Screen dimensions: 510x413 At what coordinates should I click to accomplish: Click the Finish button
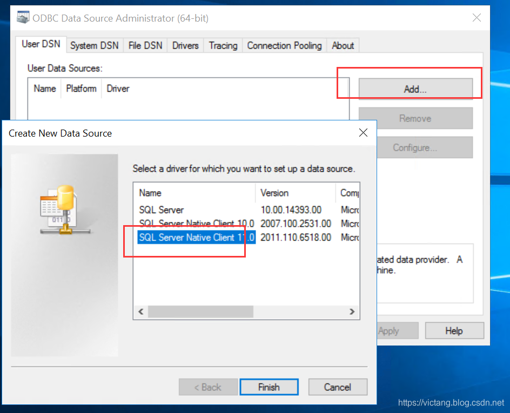pos(269,387)
